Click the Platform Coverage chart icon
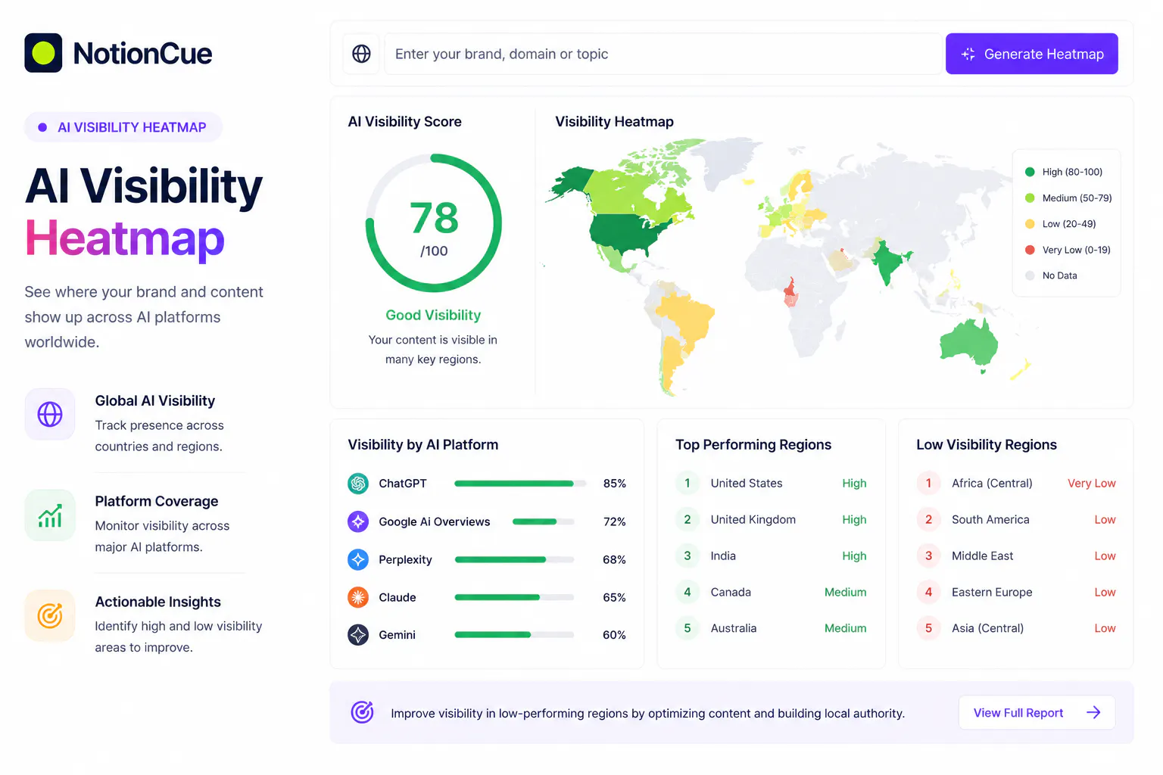This screenshot has width=1163, height=775. [x=50, y=515]
